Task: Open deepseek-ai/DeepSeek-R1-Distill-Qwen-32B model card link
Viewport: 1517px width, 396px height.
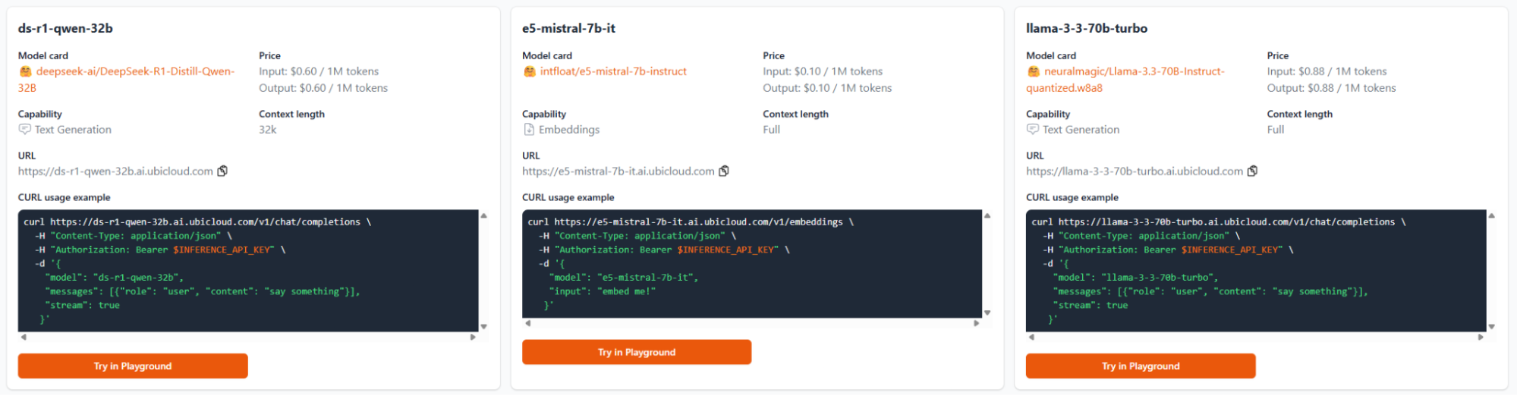Action: tap(127, 80)
